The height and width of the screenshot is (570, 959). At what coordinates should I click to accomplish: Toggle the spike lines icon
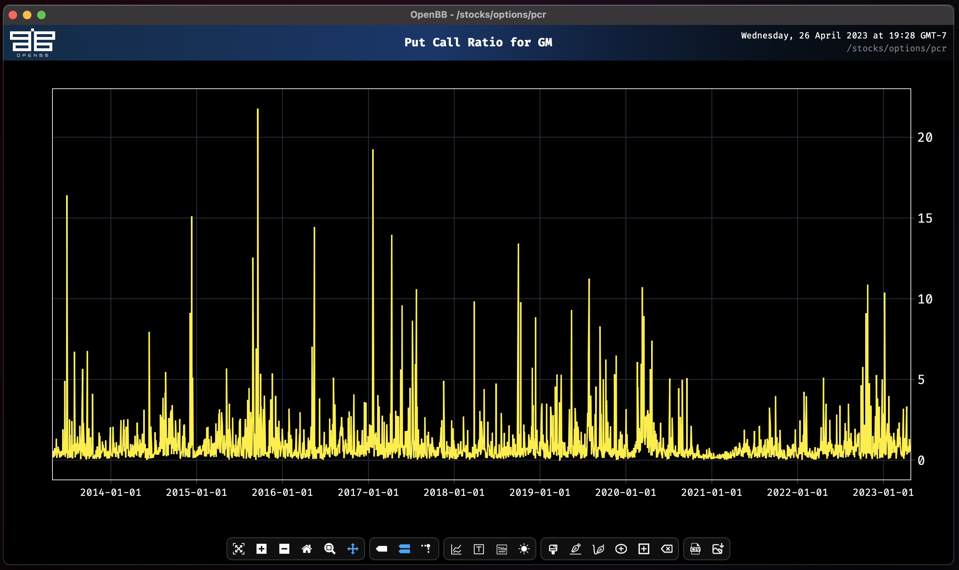click(x=426, y=549)
